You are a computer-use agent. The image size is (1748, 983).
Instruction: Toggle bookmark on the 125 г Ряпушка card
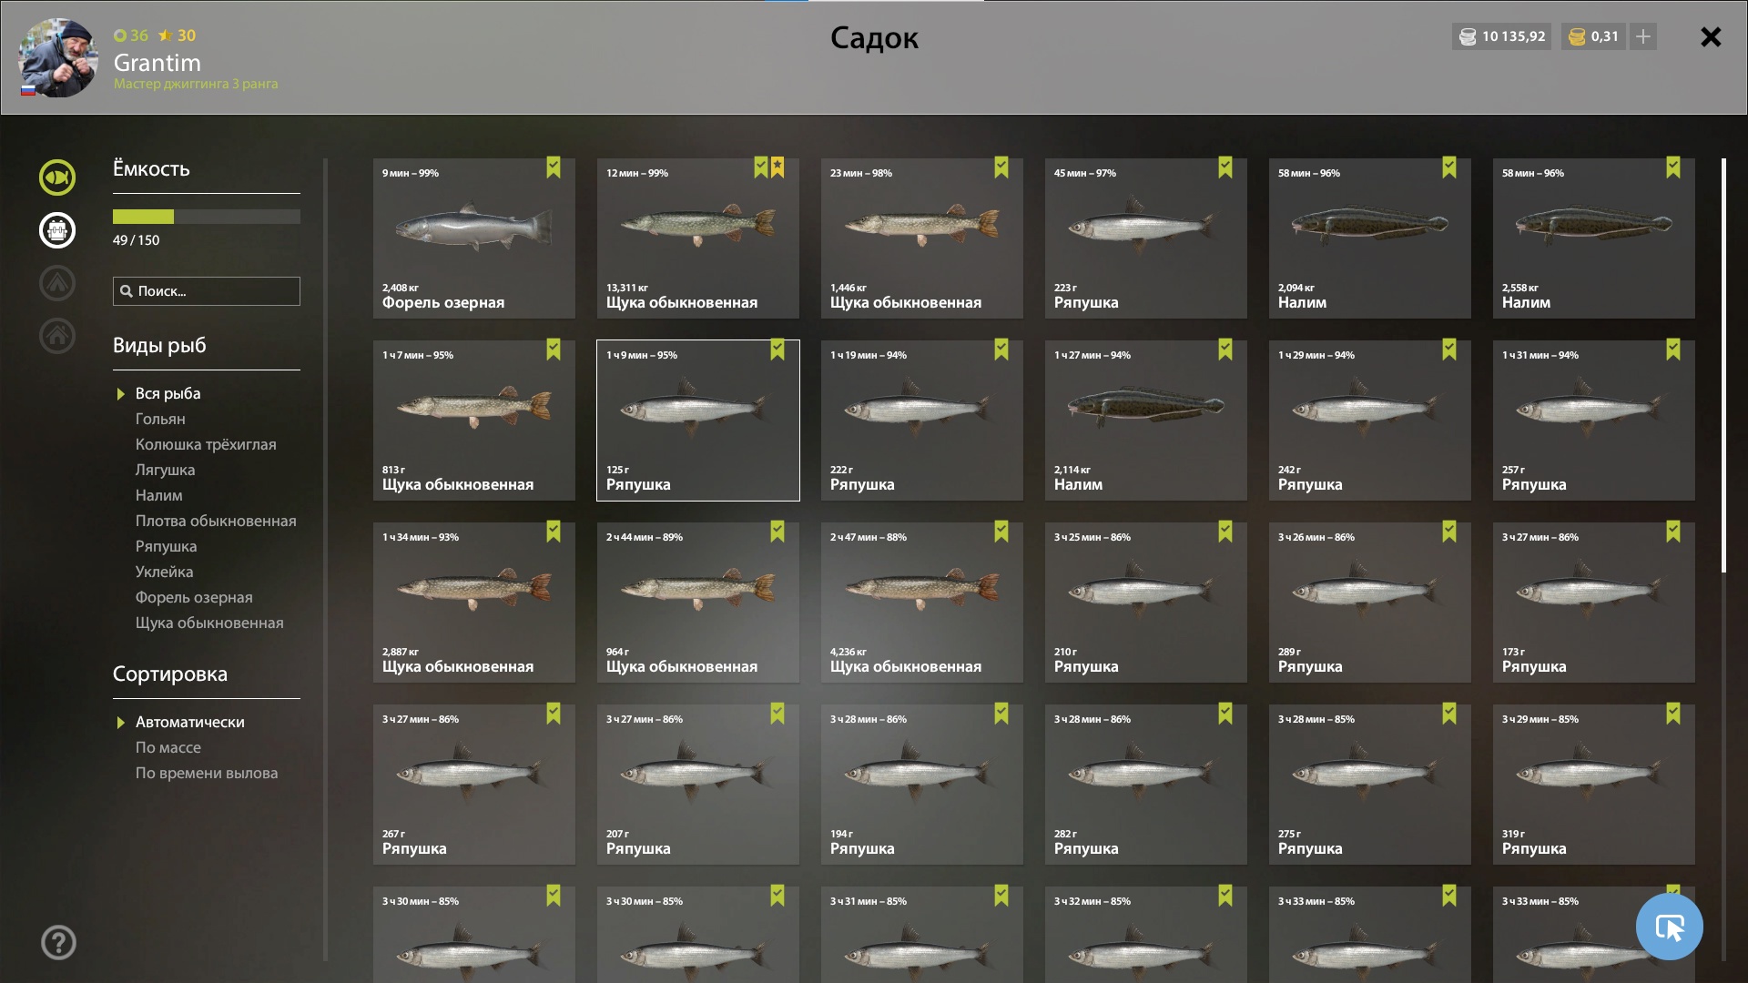777,350
